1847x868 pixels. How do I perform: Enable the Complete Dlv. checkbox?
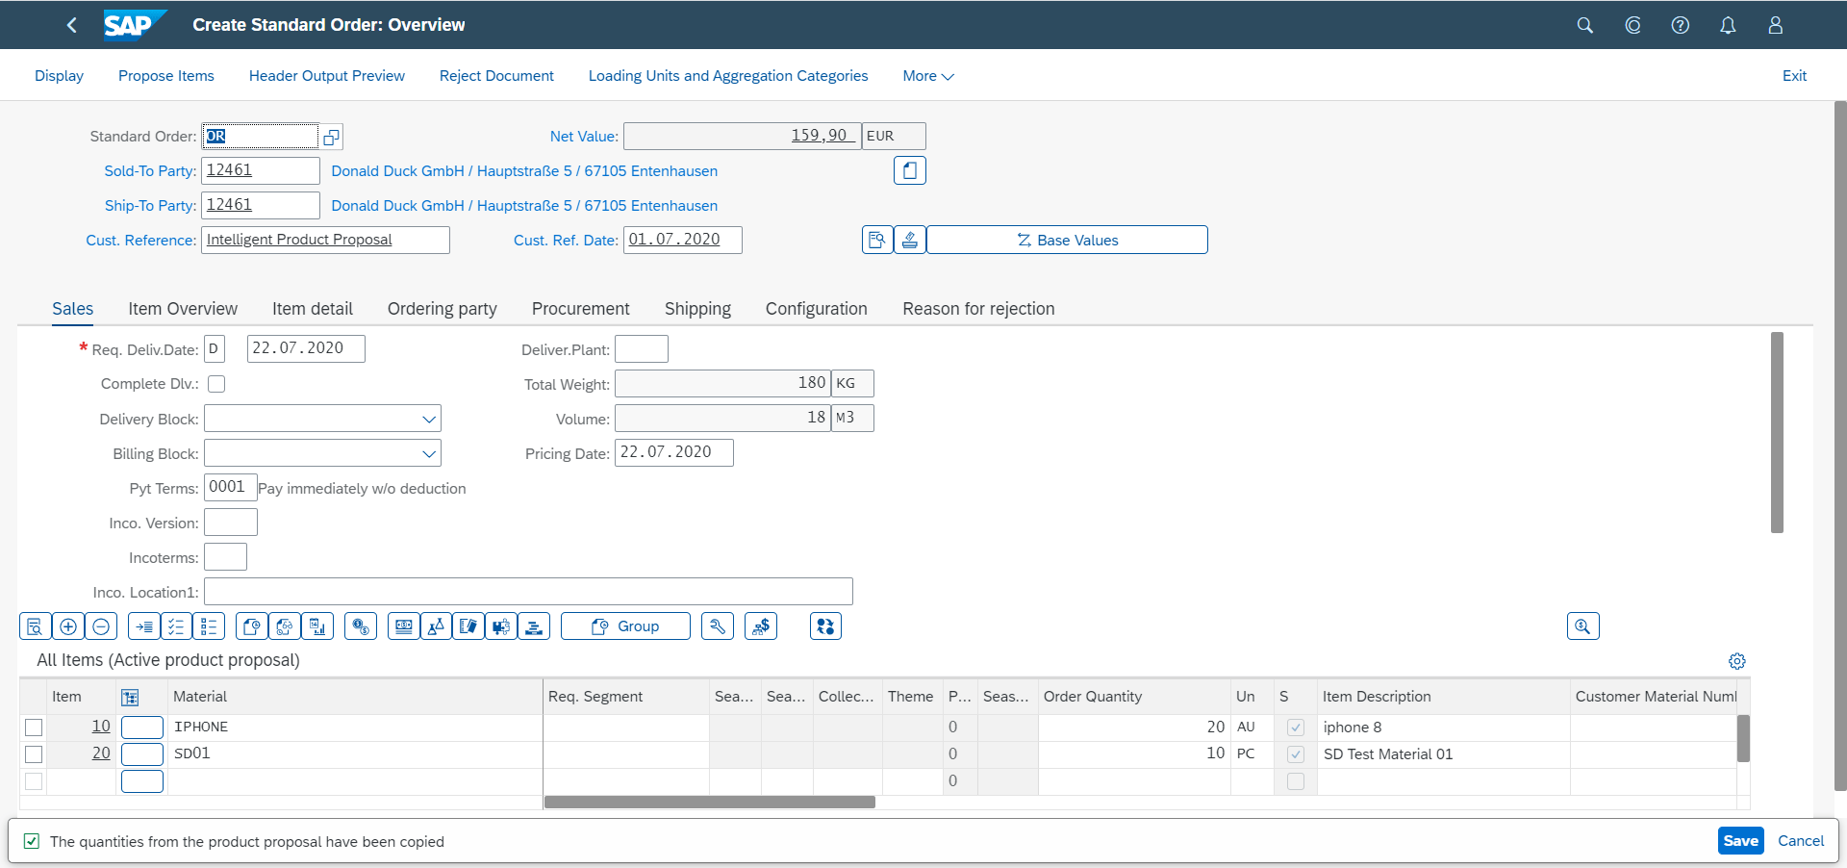(216, 383)
